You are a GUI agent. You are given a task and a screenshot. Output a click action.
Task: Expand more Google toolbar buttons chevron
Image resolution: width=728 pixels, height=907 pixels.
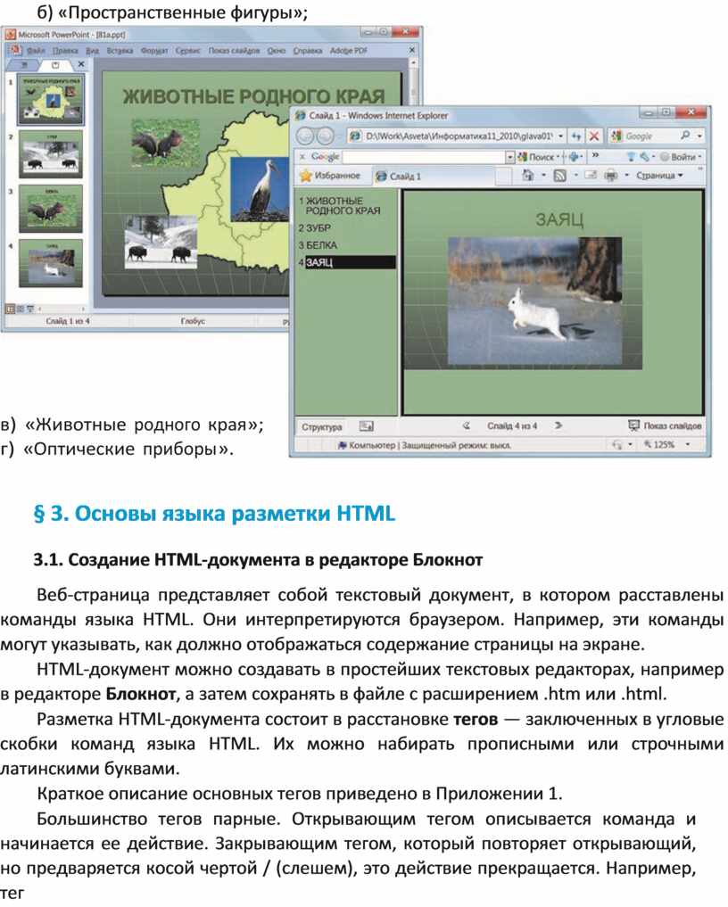(595, 156)
